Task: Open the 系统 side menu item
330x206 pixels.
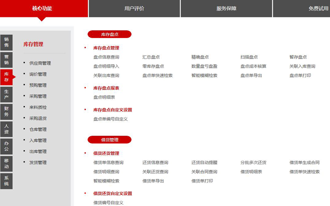Action: tap(6, 181)
